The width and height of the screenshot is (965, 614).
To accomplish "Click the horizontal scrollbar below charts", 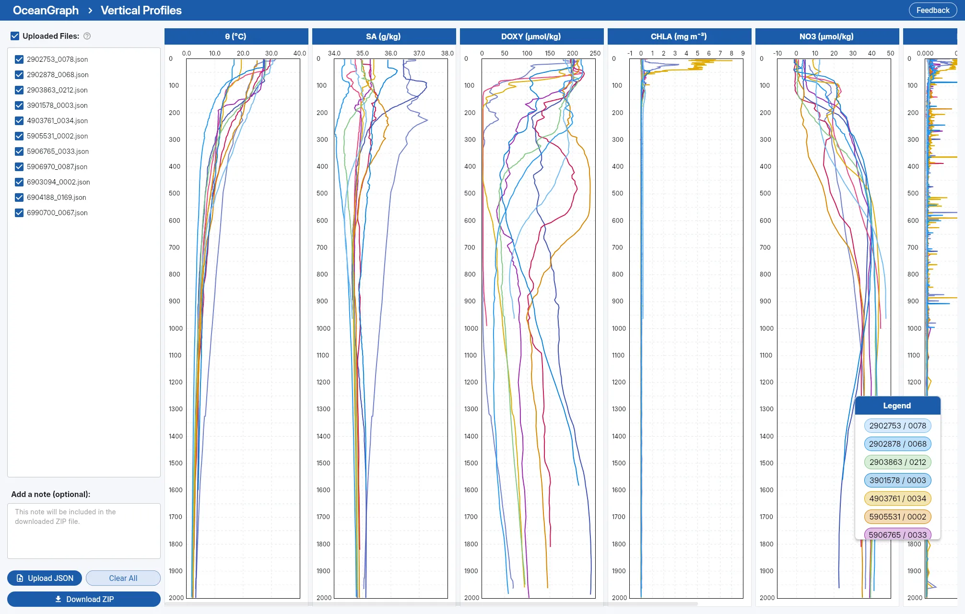I will click(431, 604).
